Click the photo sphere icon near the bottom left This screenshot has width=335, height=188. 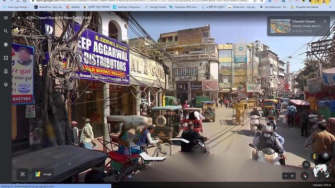[23, 174]
